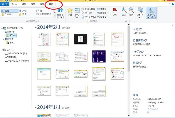The height and width of the screenshot is (118, 175).
Task: Show 画像サイズ (image size) details
Action: point(103,13)
